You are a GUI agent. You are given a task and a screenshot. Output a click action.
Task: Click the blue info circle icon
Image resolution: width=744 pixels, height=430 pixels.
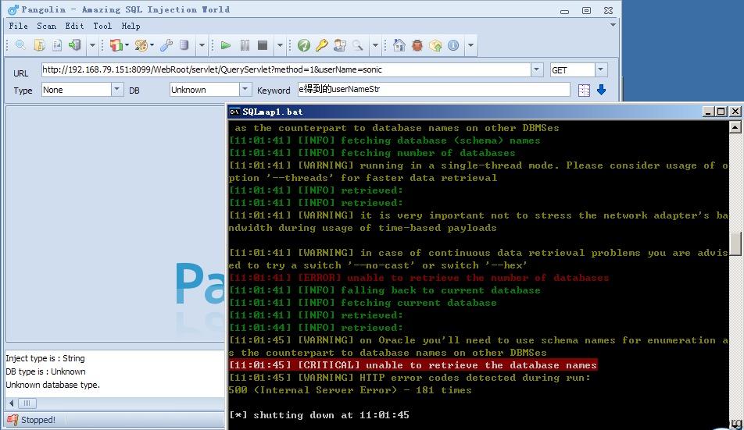pyautogui.click(x=453, y=46)
